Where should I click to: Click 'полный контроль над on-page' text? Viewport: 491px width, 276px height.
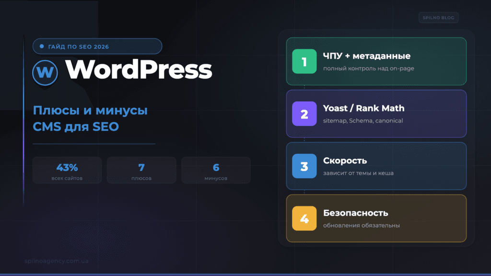point(369,68)
